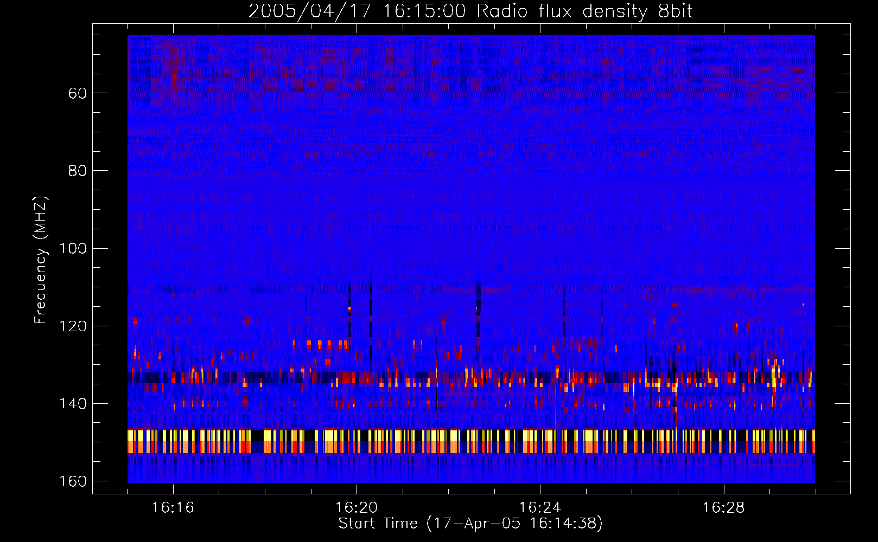Click the 120 frequency tick label
The width and height of the screenshot is (878, 542).
[73, 326]
